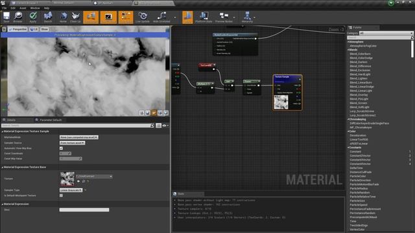Click the Lit view mode button
Image resolution: width=415 pixels, height=233 pixels.
pyautogui.click(x=34, y=29)
